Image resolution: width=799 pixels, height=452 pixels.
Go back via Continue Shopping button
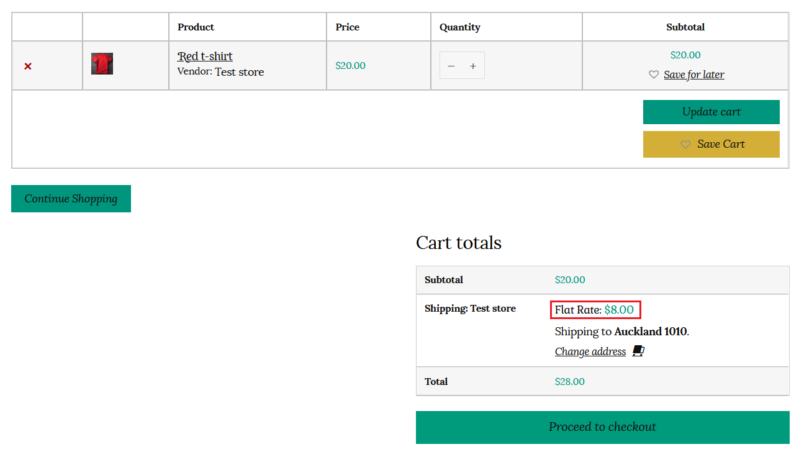coord(71,199)
